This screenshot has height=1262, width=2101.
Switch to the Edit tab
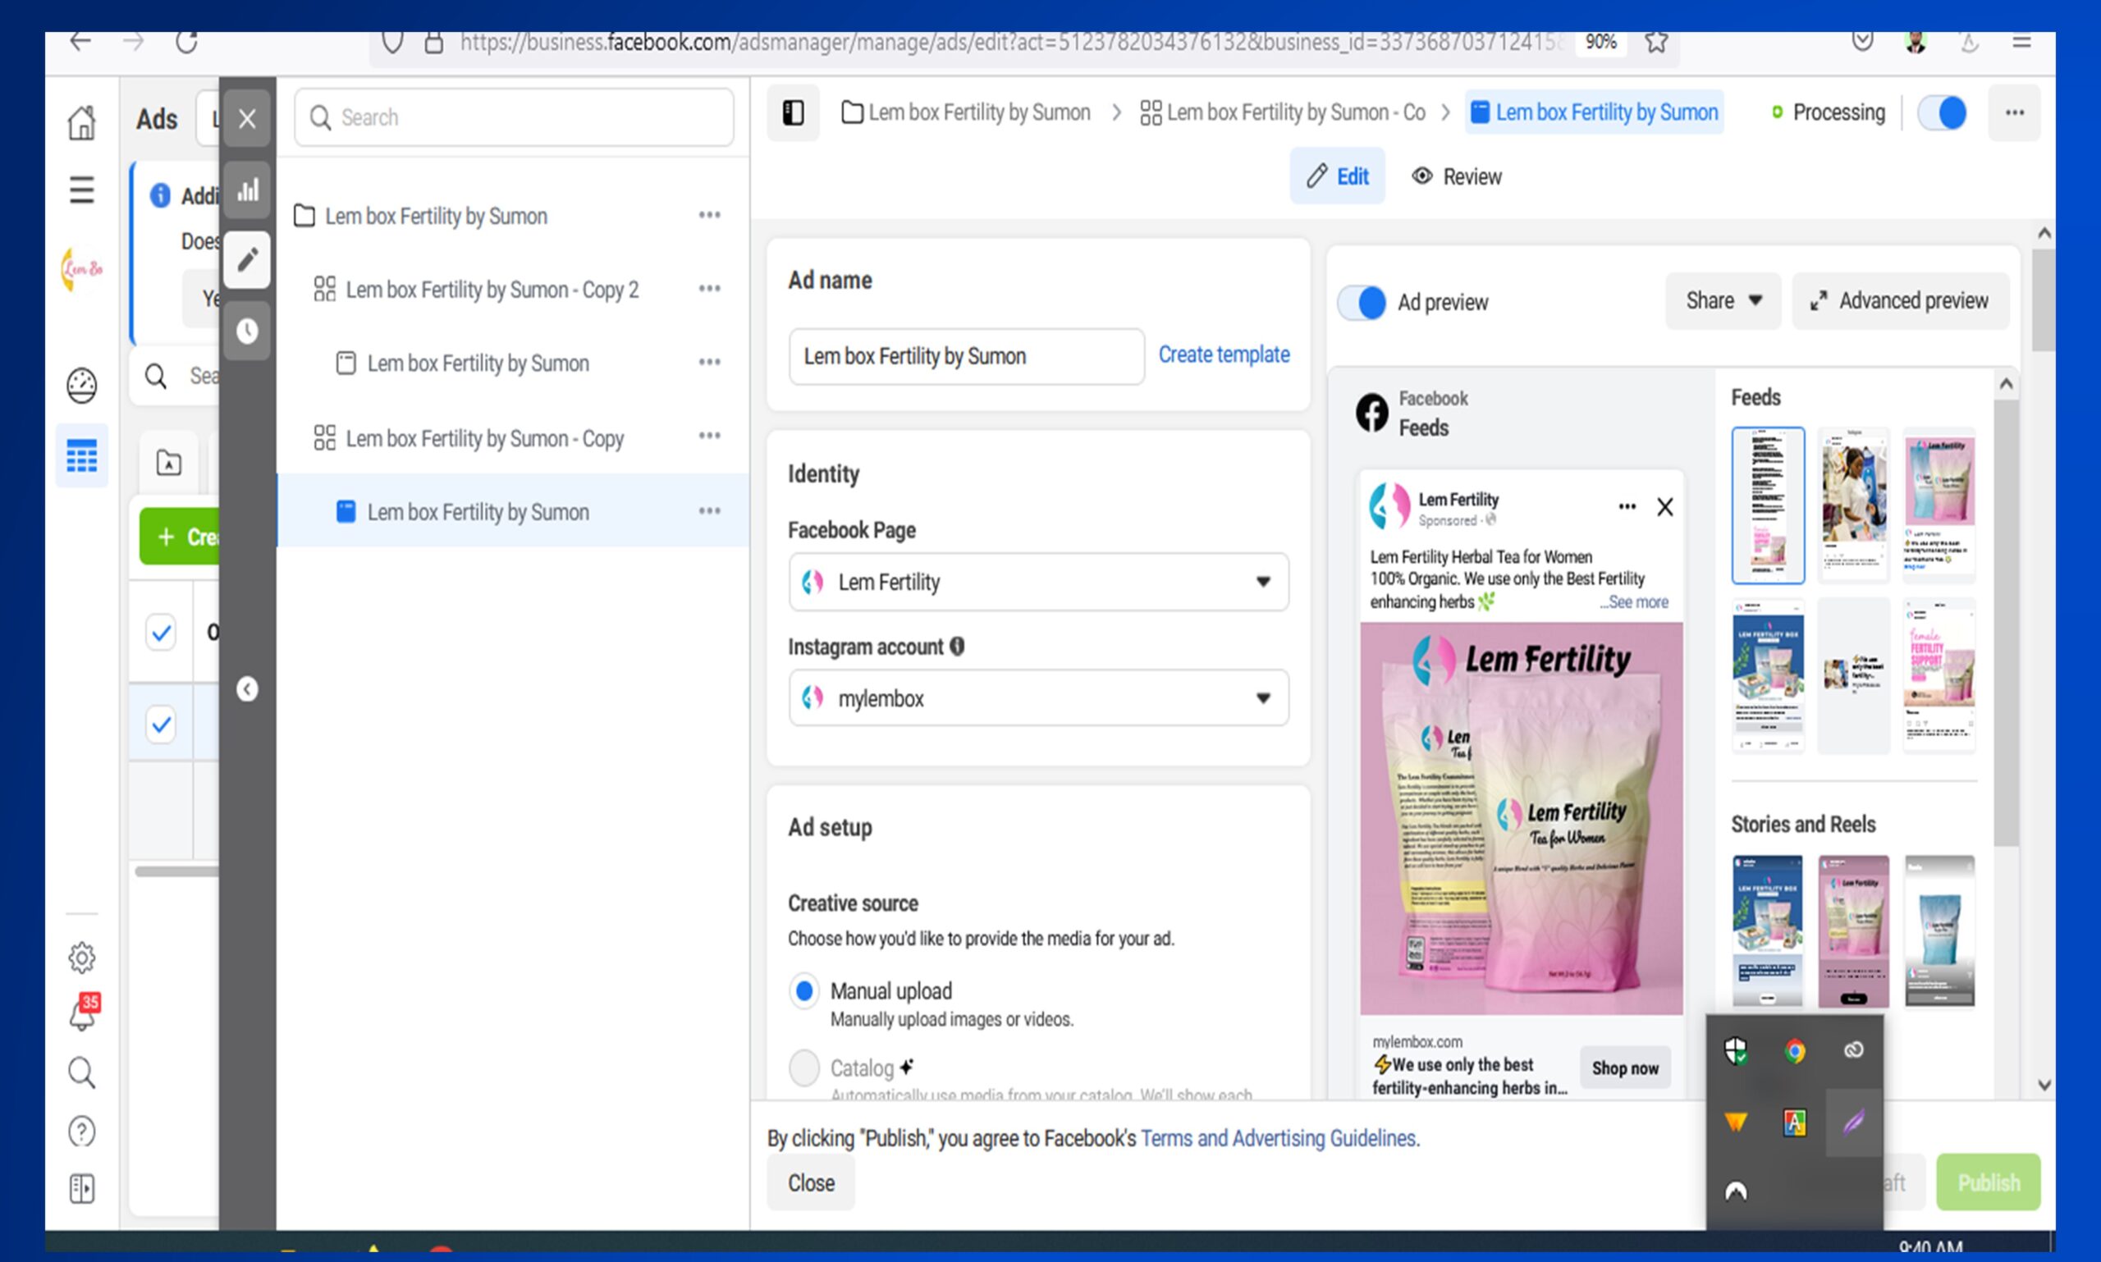[x=1337, y=176]
